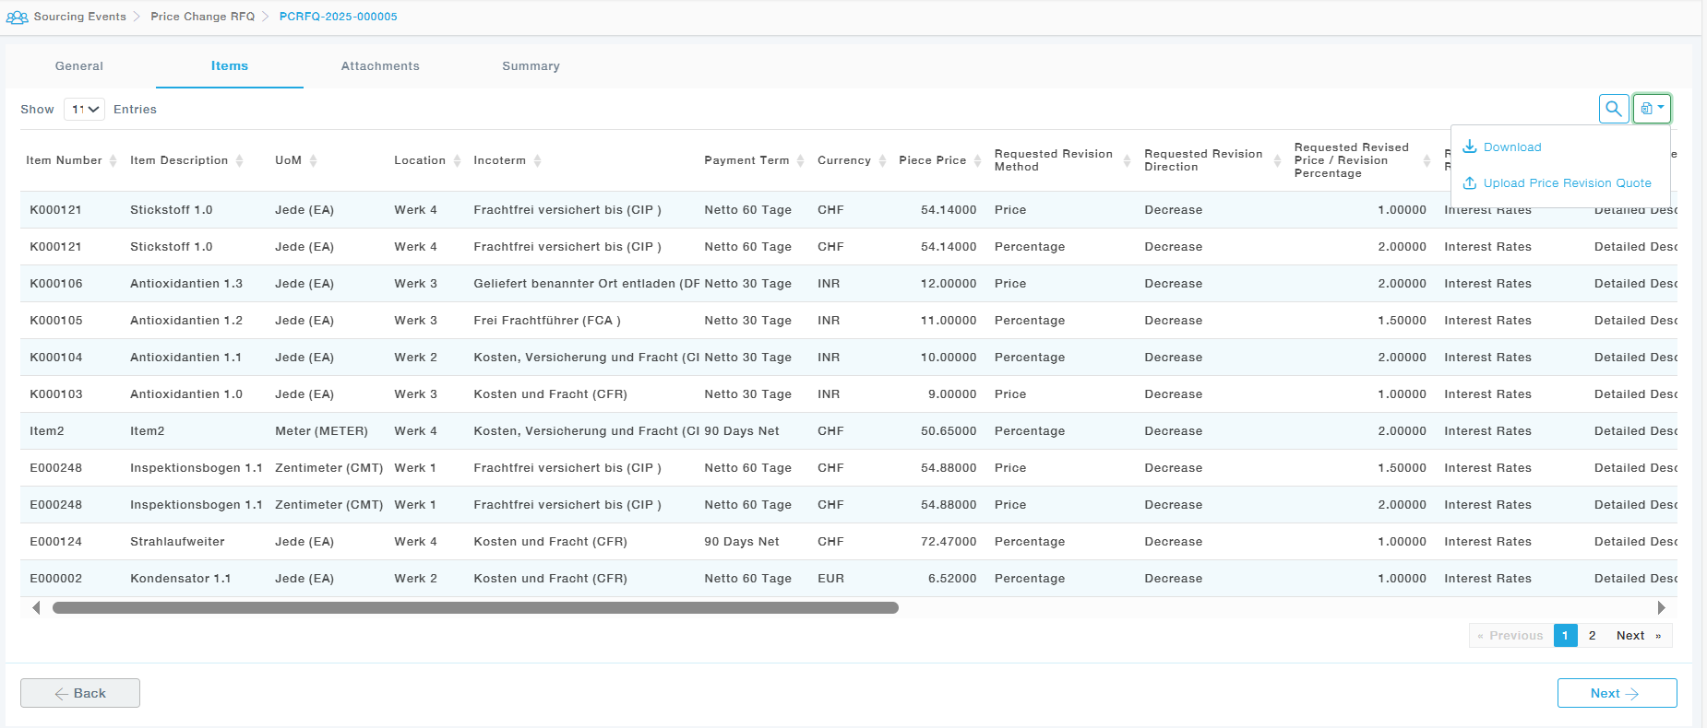Click sort arrows next to Currency

pos(881,161)
